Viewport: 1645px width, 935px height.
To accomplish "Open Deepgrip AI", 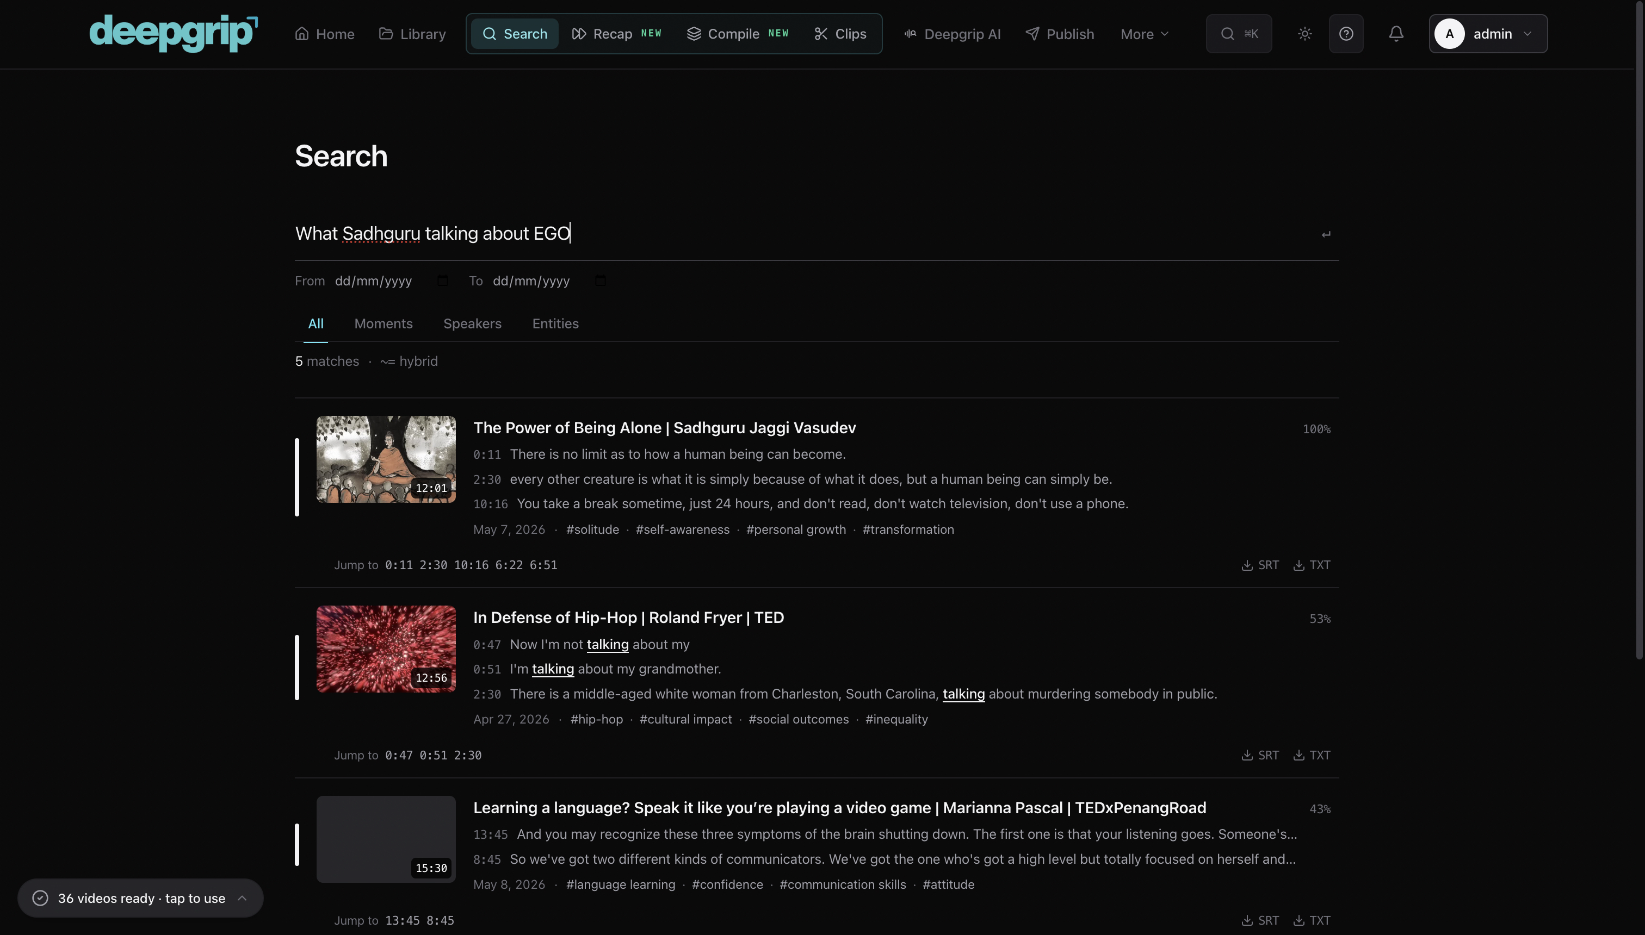I will click(x=953, y=34).
